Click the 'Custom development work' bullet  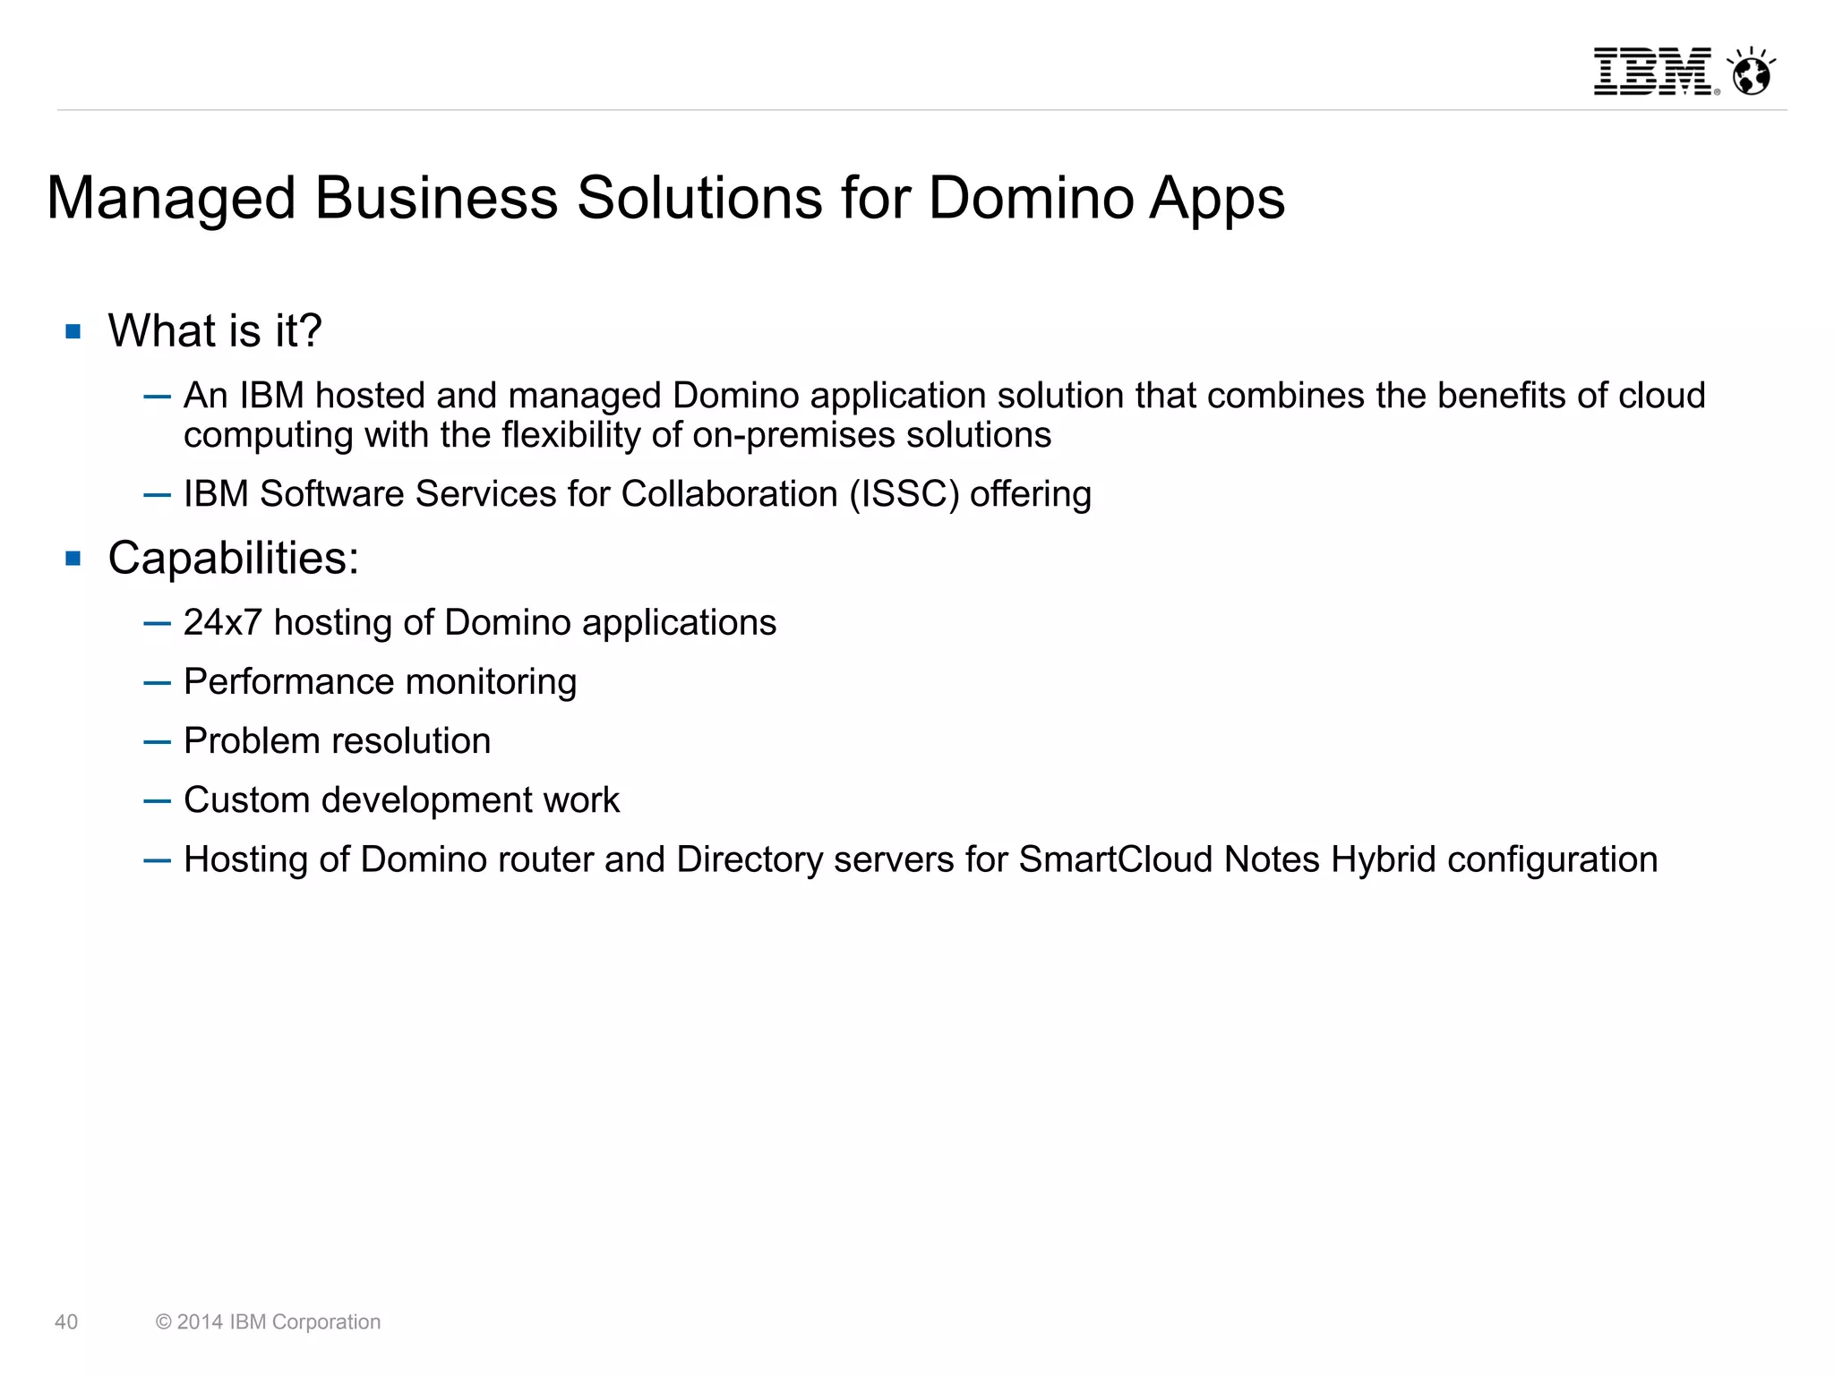[x=401, y=800]
